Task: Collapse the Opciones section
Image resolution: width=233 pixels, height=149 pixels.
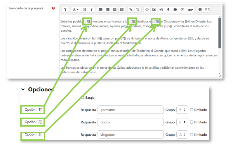Action: point(23,89)
